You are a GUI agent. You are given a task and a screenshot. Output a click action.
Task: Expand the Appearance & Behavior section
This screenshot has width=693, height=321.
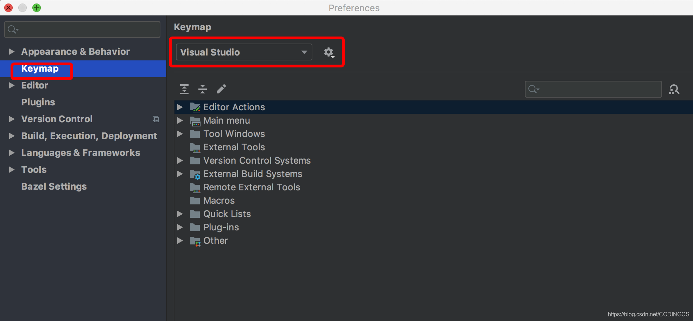pyautogui.click(x=12, y=52)
